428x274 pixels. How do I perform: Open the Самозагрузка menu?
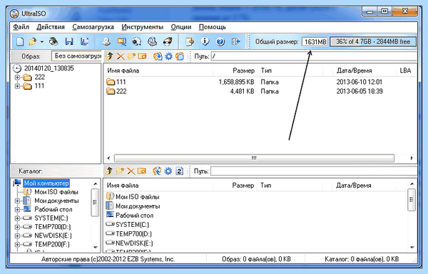coord(93,27)
